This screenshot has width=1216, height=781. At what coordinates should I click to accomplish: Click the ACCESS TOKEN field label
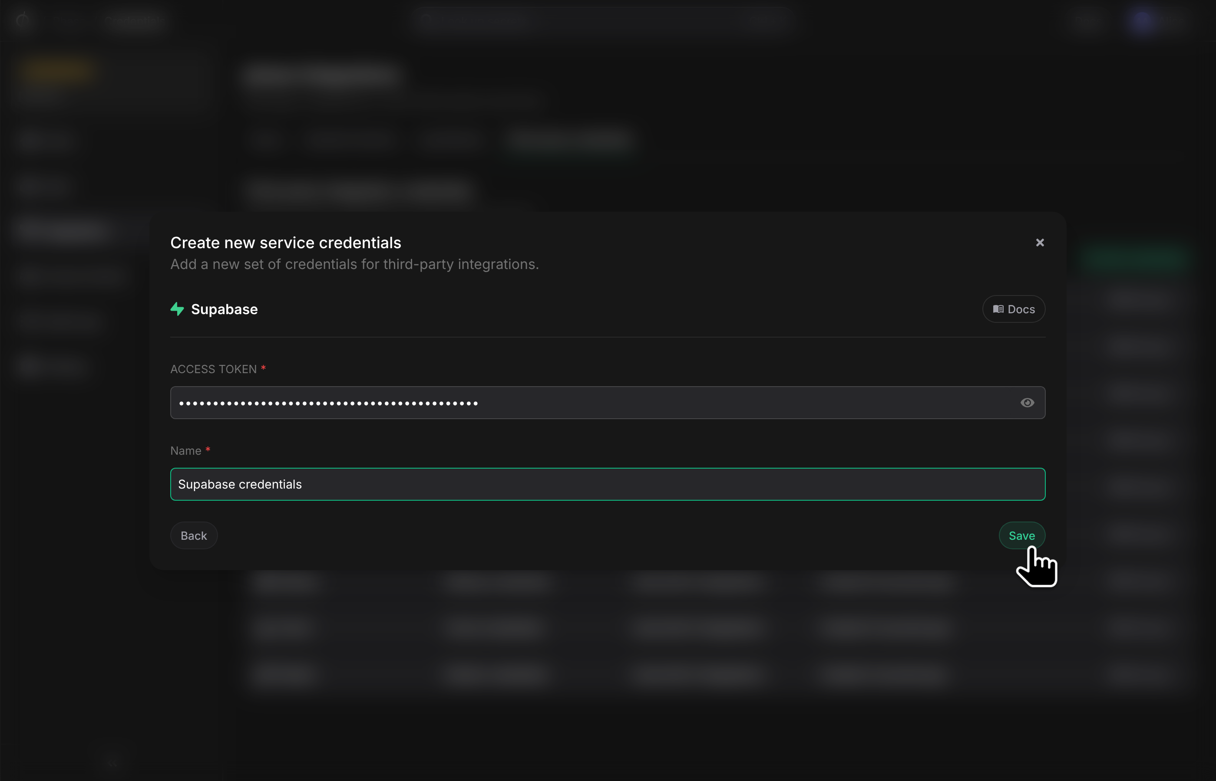(x=214, y=369)
